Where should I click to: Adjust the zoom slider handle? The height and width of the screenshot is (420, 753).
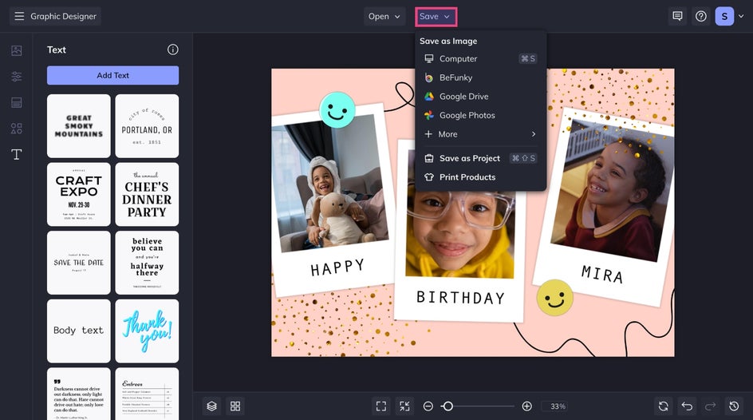[447, 406]
